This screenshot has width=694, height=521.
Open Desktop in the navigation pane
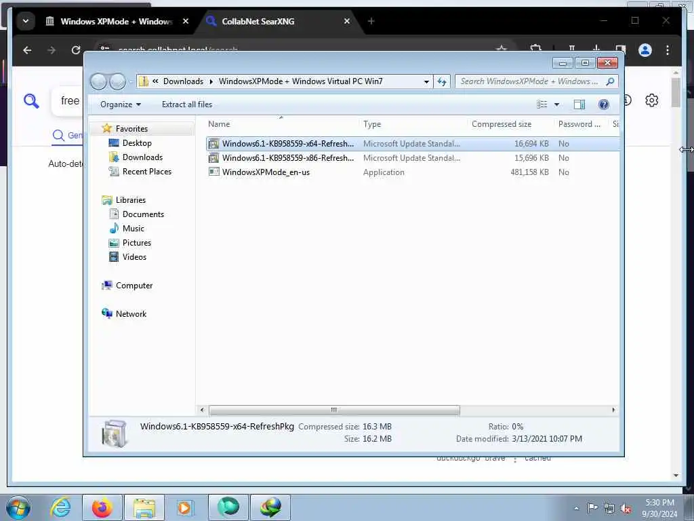click(x=137, y=143)
